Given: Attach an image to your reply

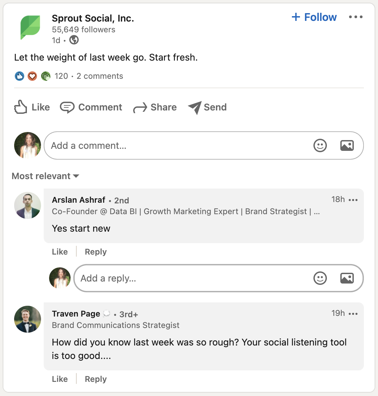Looking at the screenshot, I should 347,278.
